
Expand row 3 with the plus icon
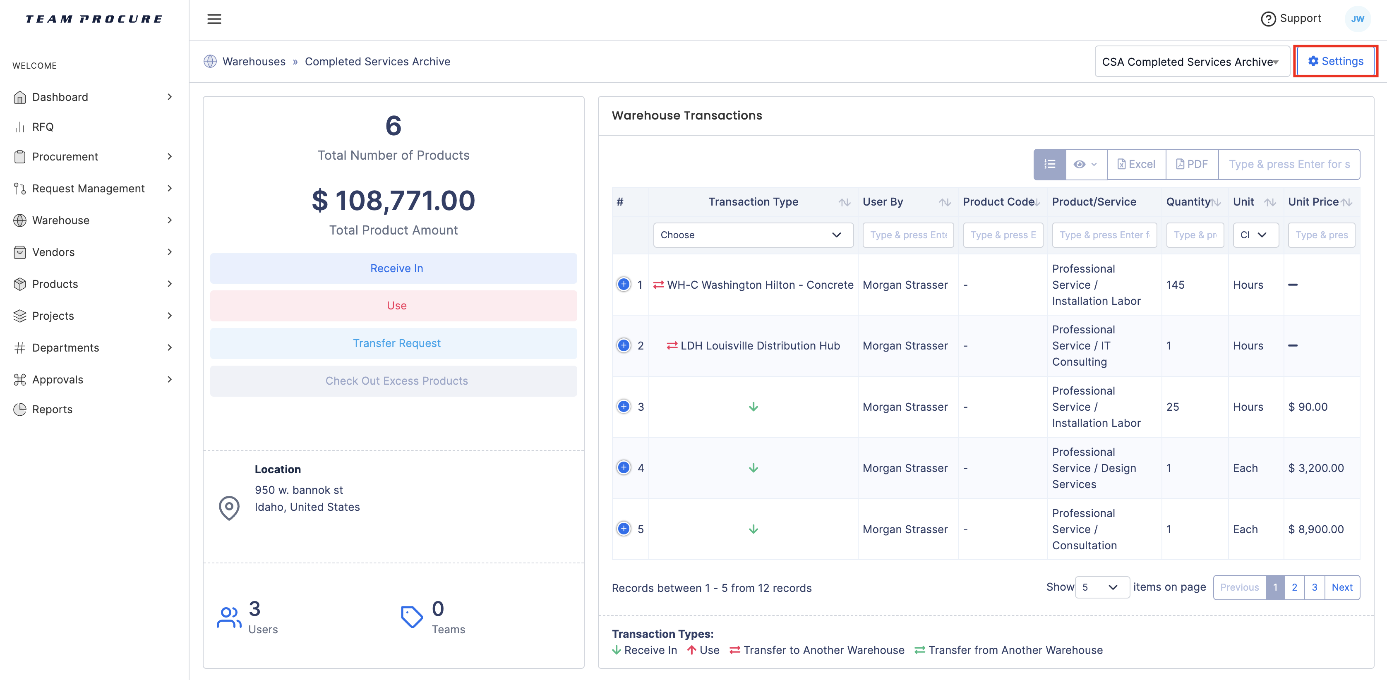[x=624, y=407]
